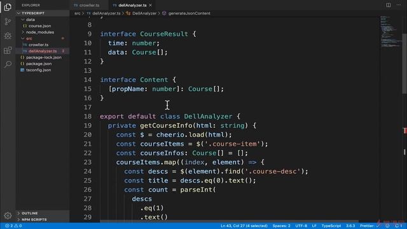Click the src breadcrumb segment

(78, 13)
